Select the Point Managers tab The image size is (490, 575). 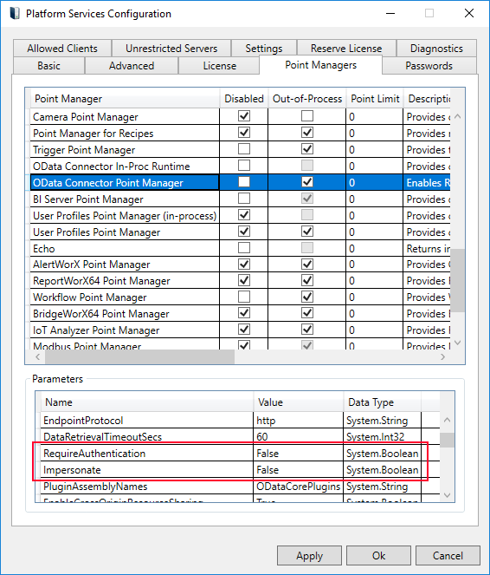[320, 65]
